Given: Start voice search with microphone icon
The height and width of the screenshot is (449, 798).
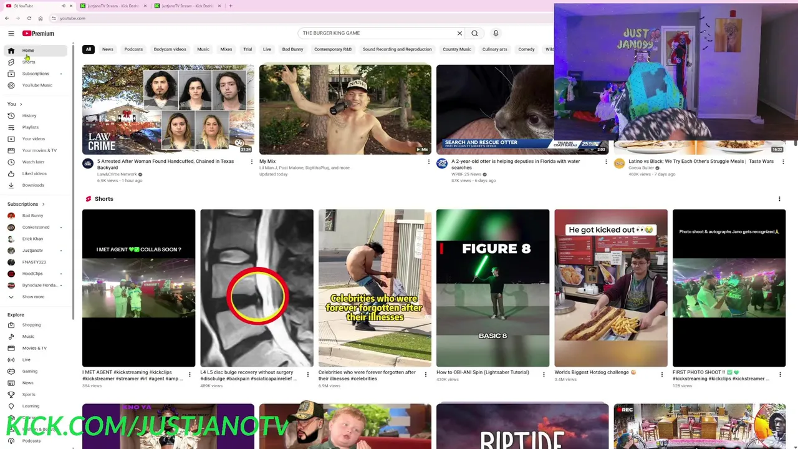Looking at the screenshot, I should tap(496, 33).
